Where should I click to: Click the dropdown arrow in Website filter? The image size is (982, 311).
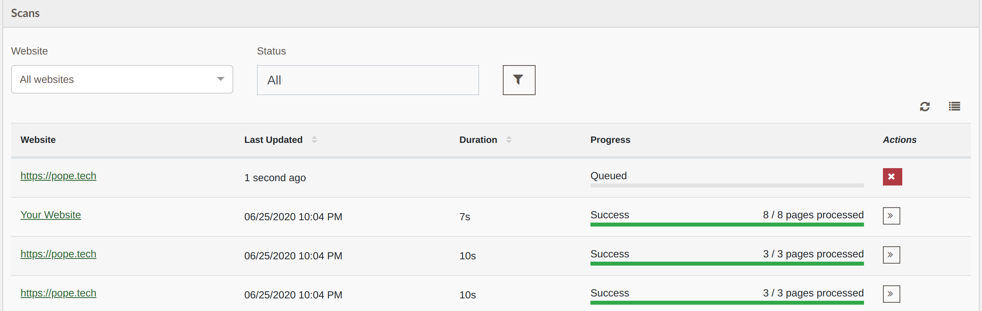click(x=221, y=79)
